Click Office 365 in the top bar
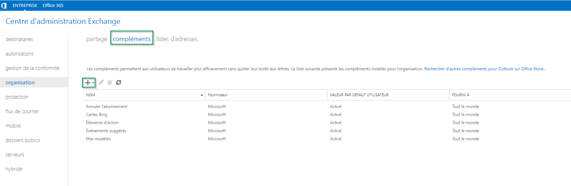This screenshot has height=186, width=571. pos(53,5)
